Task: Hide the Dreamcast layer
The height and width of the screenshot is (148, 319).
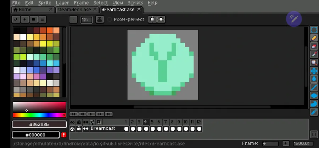Action: point(72,129)
